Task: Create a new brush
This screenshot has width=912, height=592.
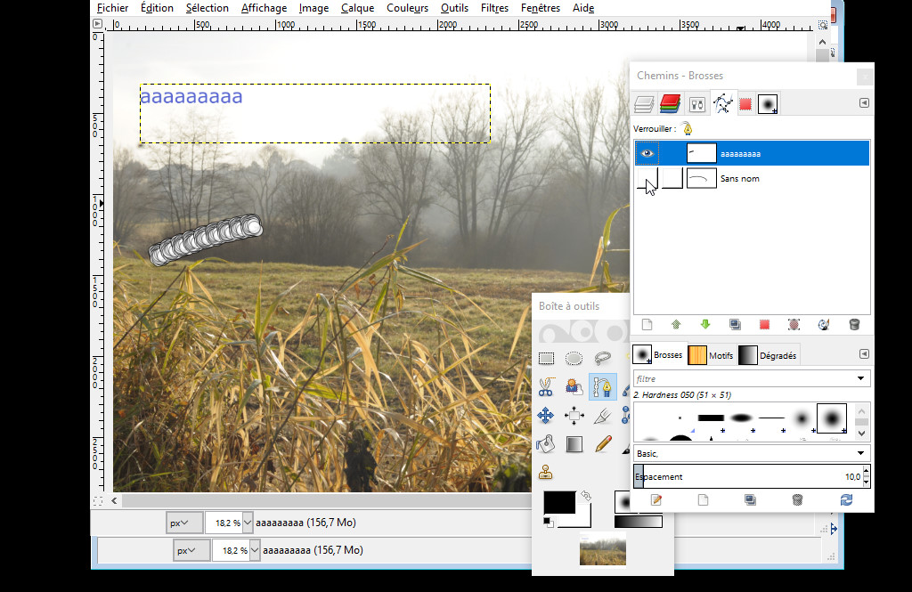Action: click(704, 500)
